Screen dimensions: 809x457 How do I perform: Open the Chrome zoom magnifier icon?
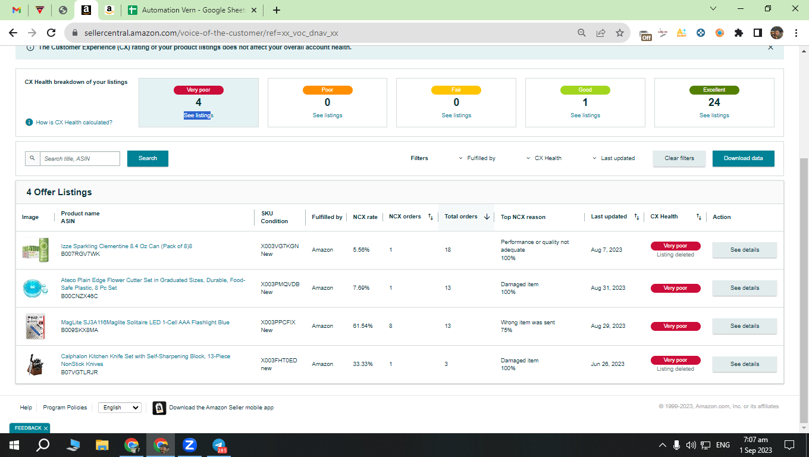pos(582,33)
